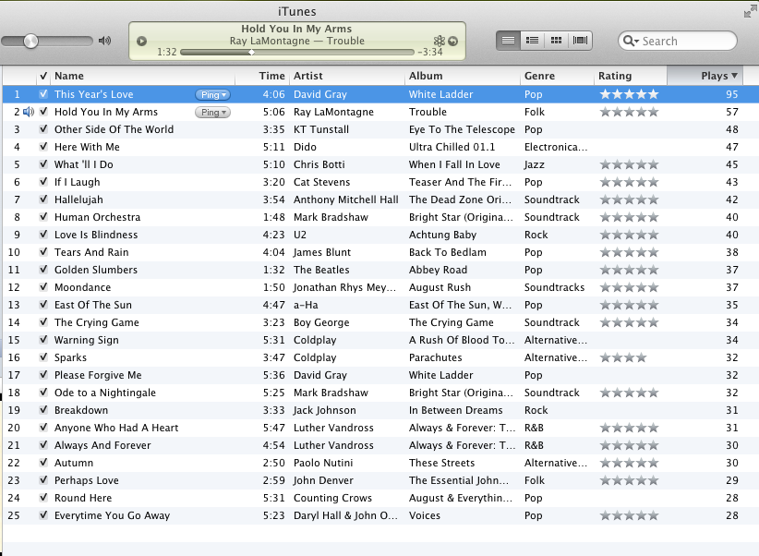Select the song Autumn
This screenshot has height=556, width=759.
(74, 463)
